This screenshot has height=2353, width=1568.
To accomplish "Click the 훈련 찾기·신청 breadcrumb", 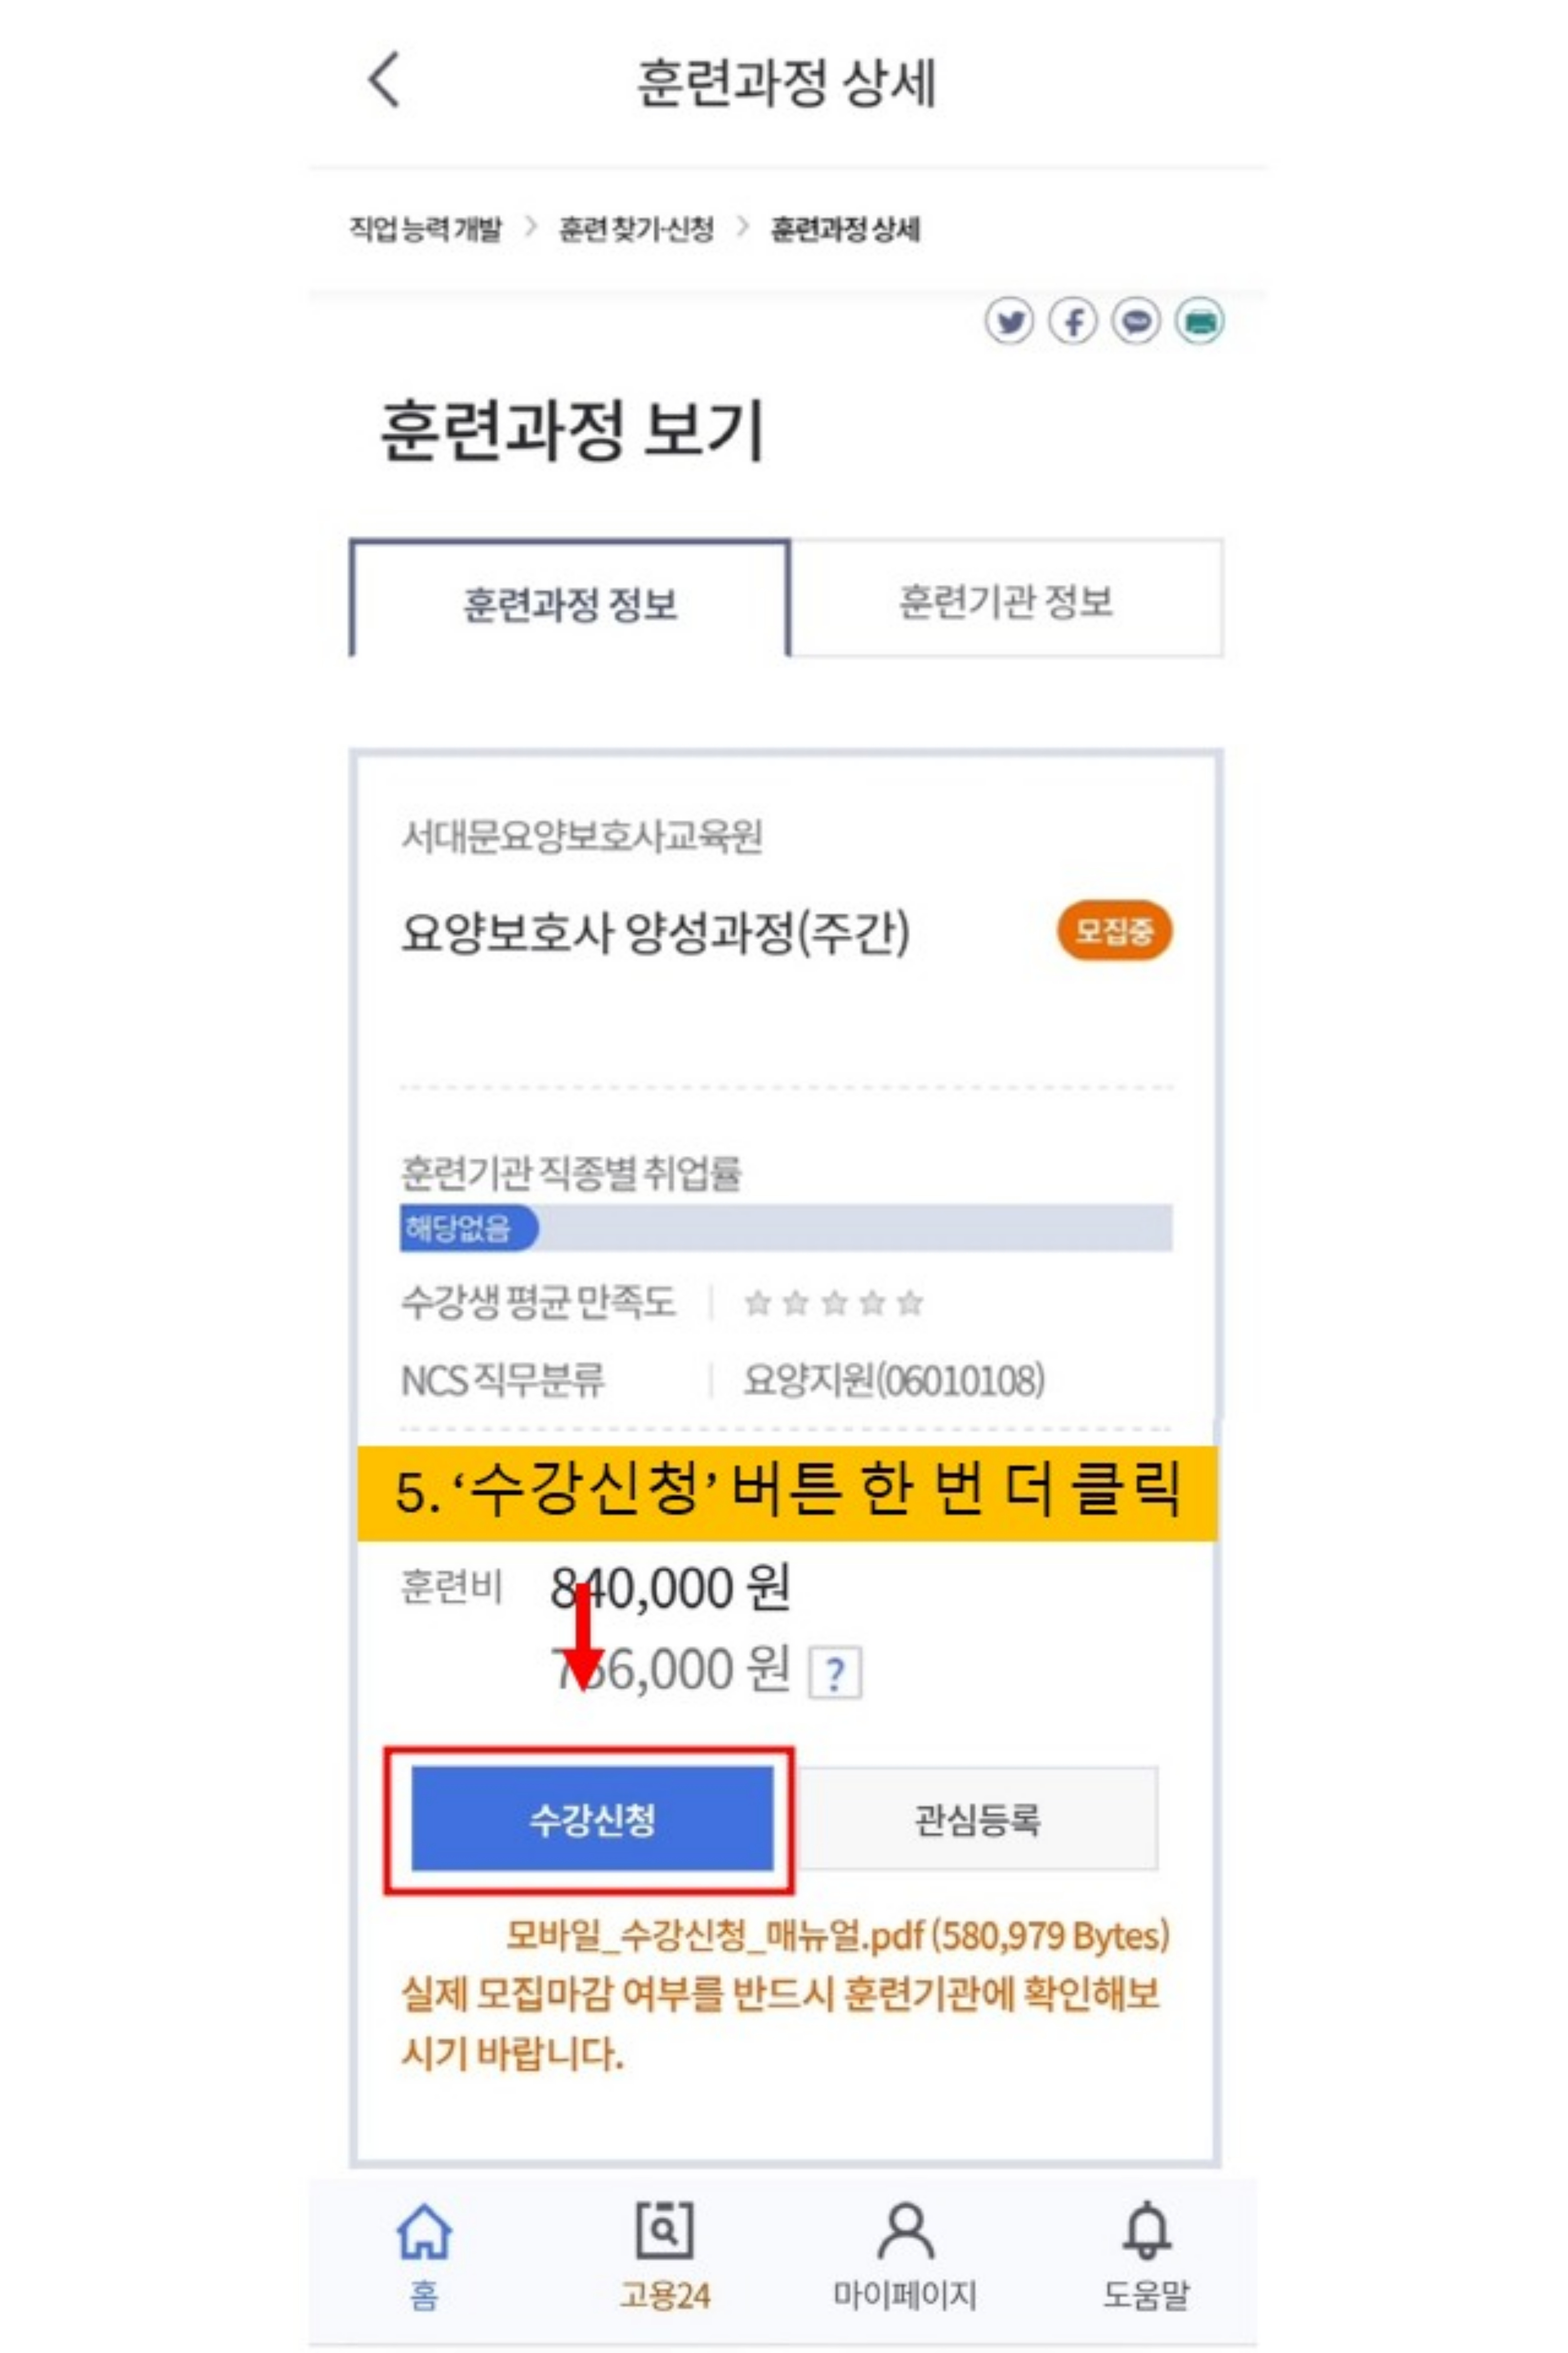I will [x=636, y=229].
